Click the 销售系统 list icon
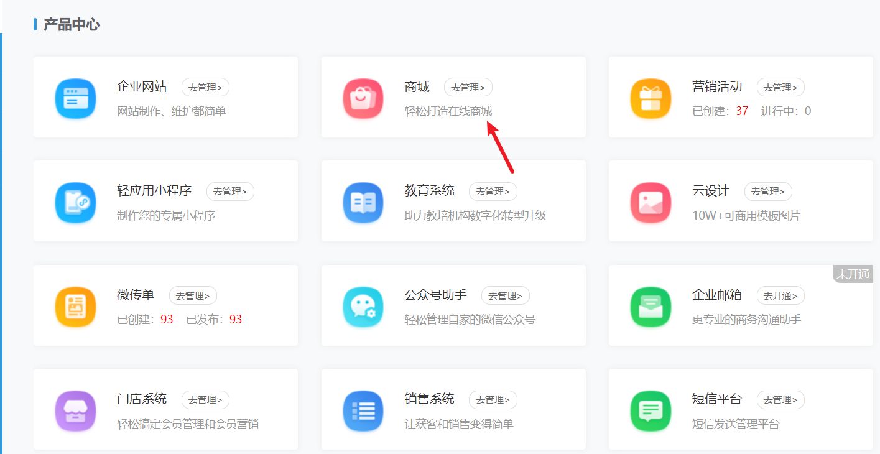This screenshot has height=454, width=880. point(363,410)
